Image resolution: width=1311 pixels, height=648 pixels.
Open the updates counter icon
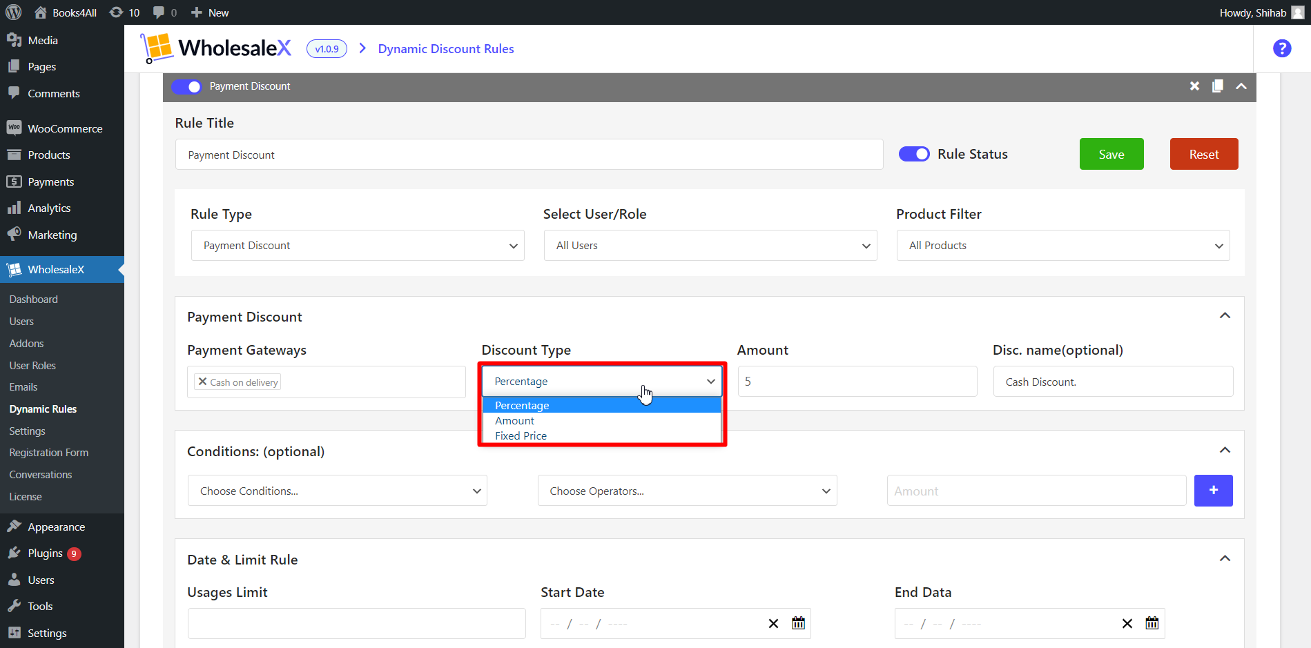click(117, 12)
